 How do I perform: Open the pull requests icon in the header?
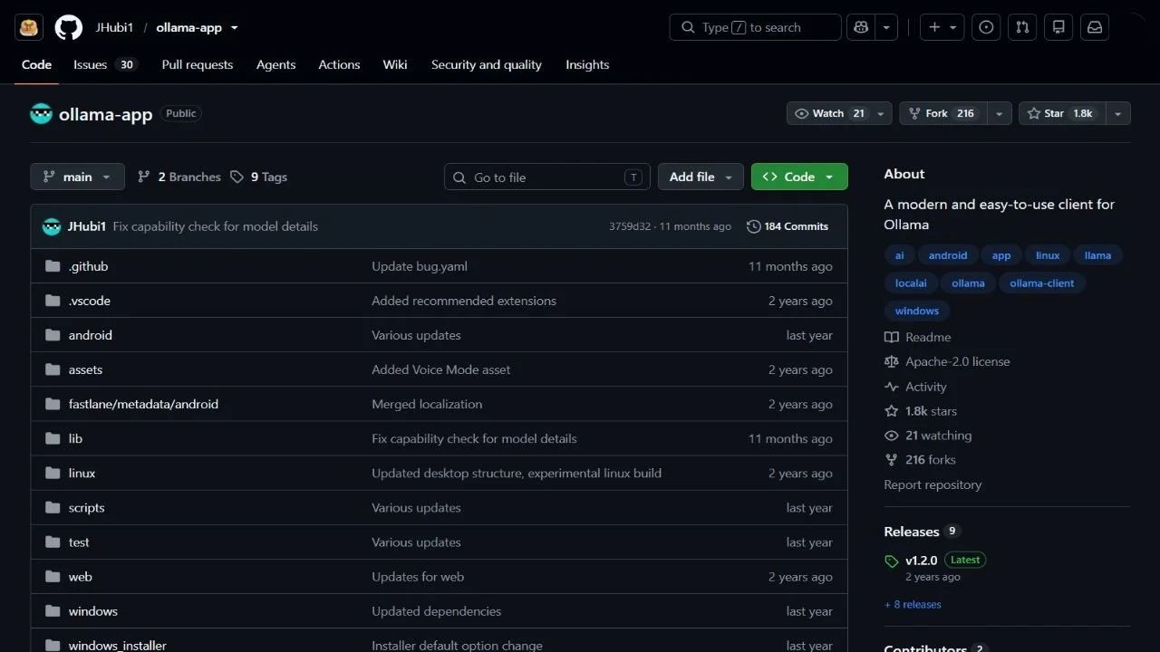point(1022,27)
